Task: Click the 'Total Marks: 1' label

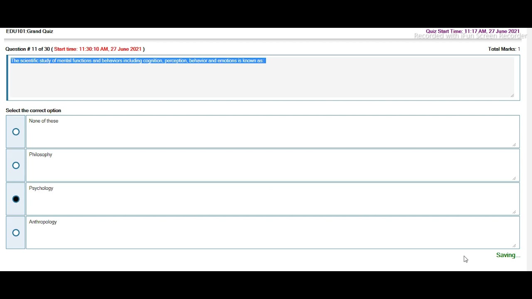Action: click(504, 49)
